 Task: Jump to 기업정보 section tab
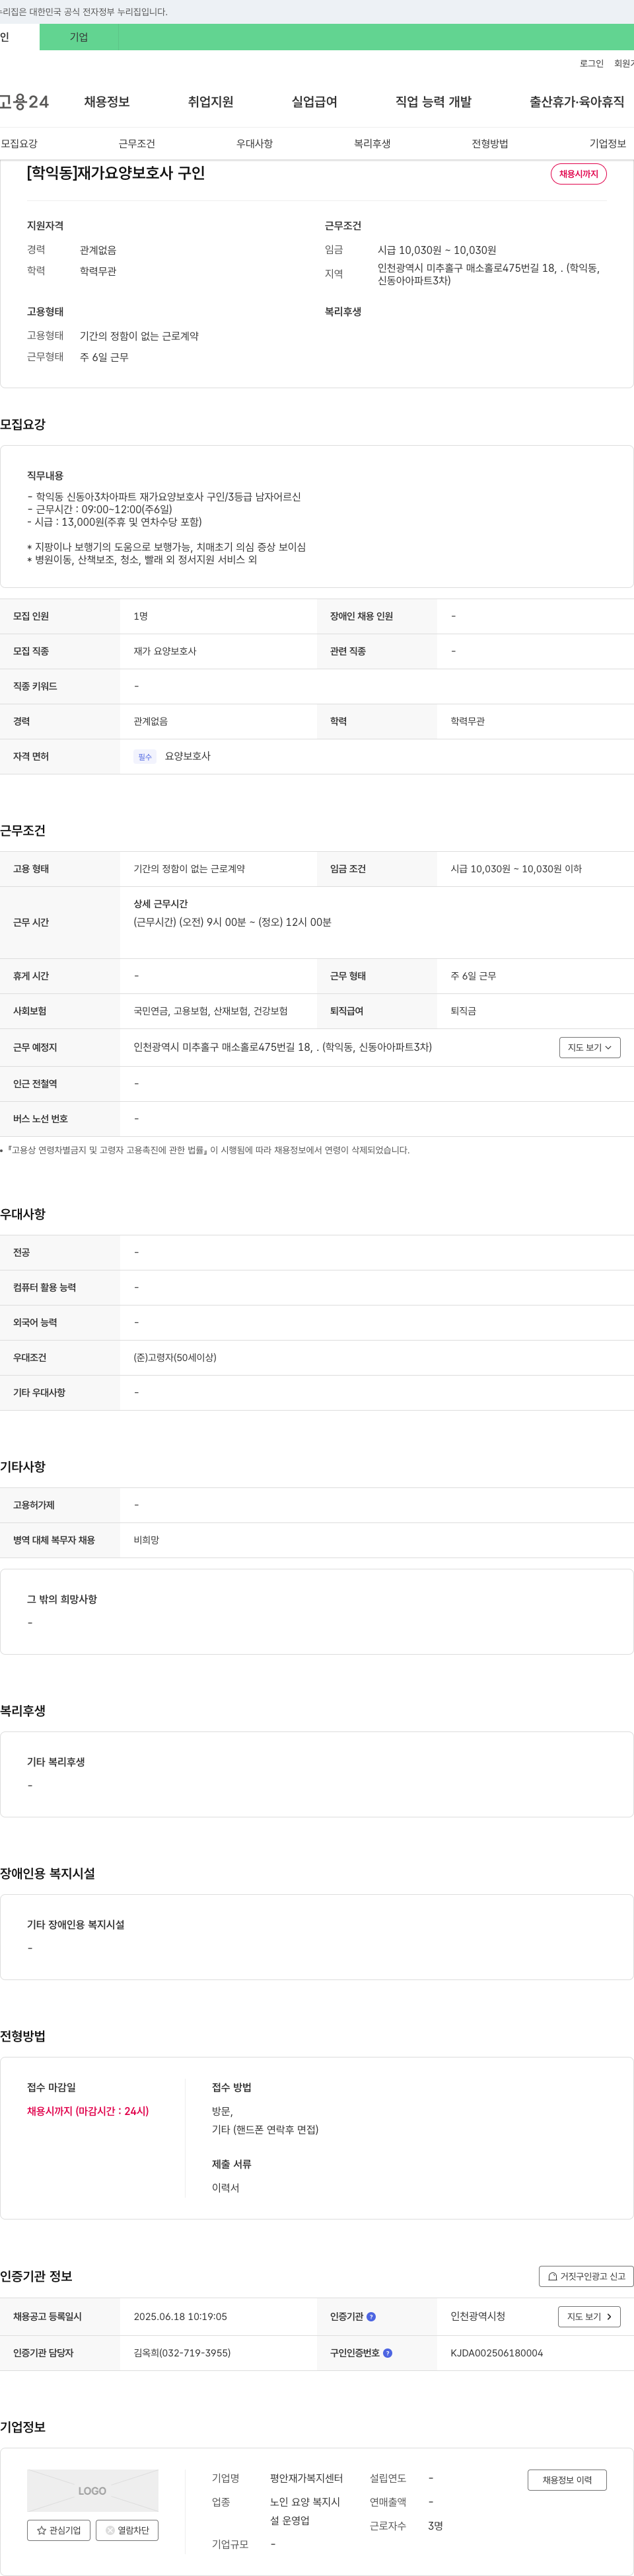click(608, 144)
